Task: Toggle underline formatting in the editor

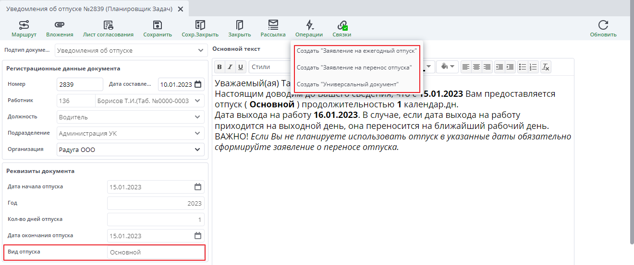Action: 241,67
